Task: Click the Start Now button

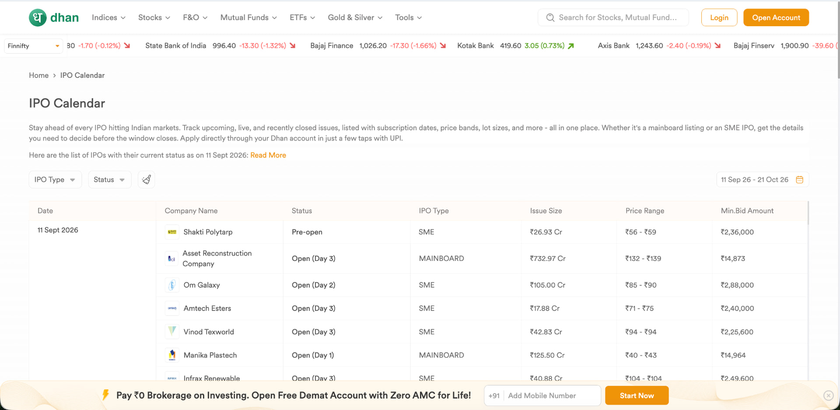Action: click(x=637, y=396)
